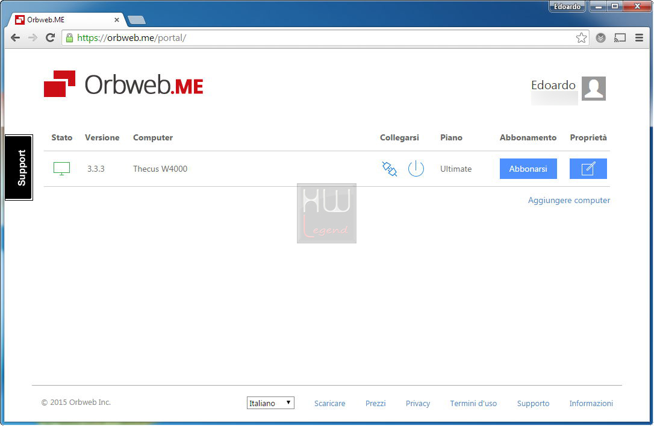Reload the Orbweb portal page

coord(51,38)
